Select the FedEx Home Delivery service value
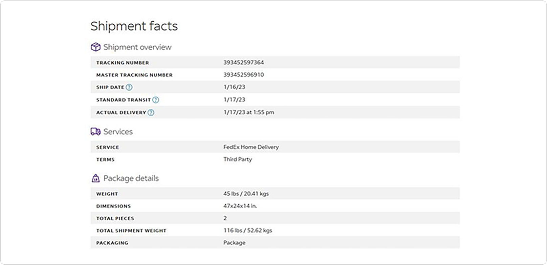Viewport: 547px width, 265px height. coord(251,147)
